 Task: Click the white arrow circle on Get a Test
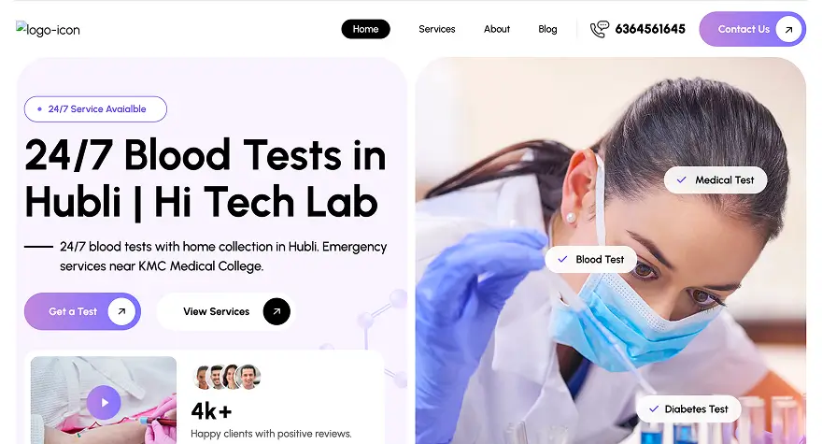tap(121, 311)
